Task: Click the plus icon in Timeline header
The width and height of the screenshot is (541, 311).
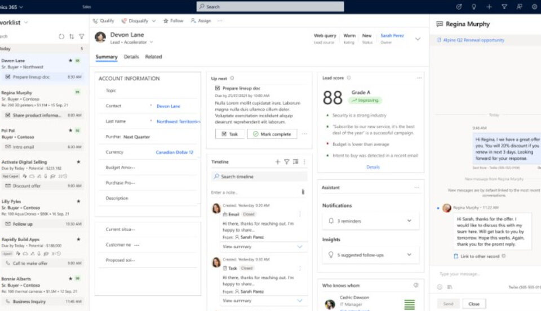Action: click(x=277, y=162)
